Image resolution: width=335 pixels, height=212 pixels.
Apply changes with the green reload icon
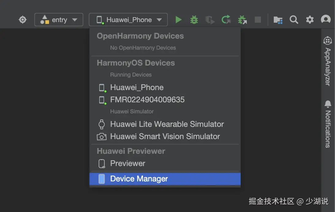coord(226,20)
